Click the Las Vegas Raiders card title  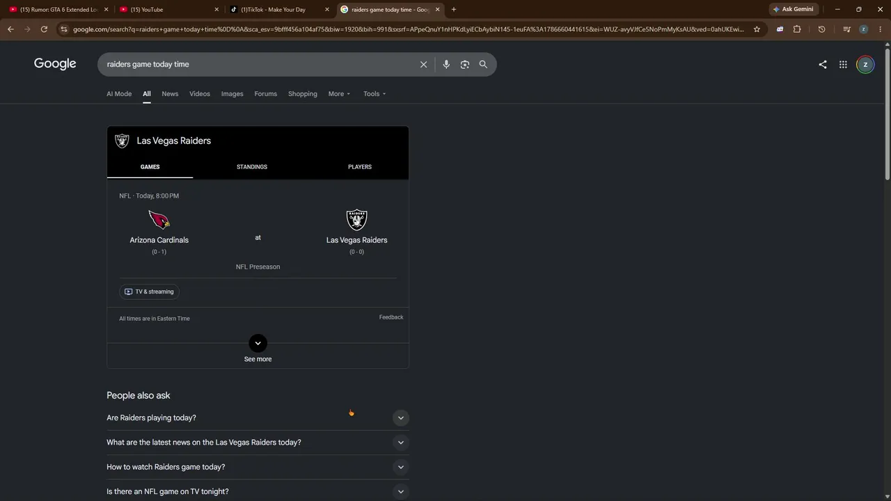pos(174,141)
